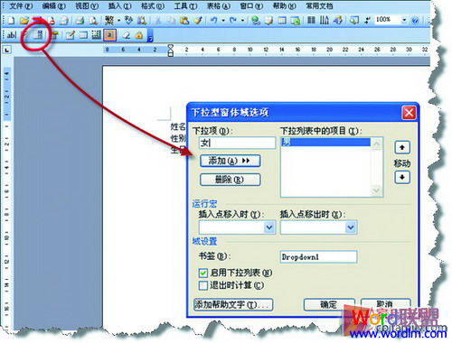The width and height of the screenshot is (452, 343).
Task: Toggle form field shading button
Action: tap(109, 35)
